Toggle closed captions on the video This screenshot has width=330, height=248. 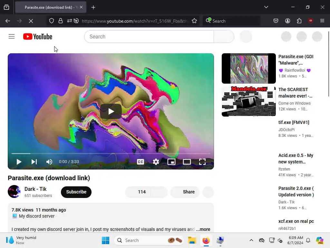141,162
